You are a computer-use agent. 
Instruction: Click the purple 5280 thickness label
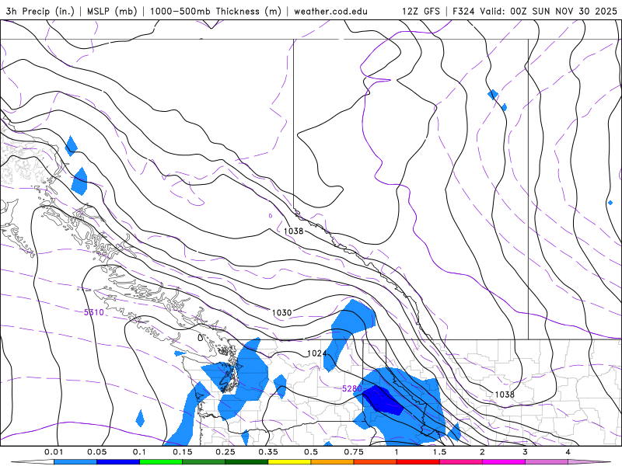click(x=352, y=389)
